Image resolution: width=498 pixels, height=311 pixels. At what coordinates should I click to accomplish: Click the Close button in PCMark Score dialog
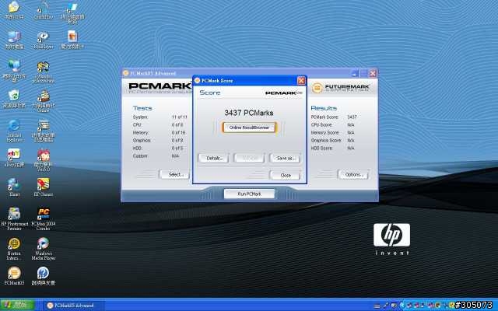[285, 175]
